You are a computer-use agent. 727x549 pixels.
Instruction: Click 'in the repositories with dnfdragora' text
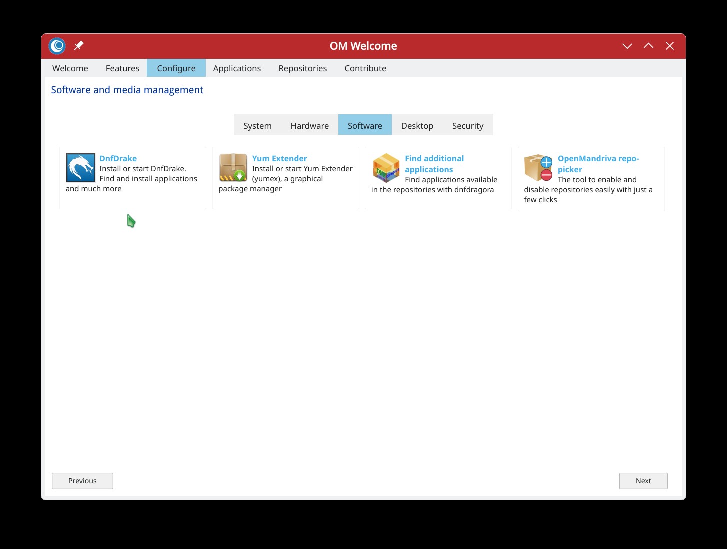click(432, 190)
